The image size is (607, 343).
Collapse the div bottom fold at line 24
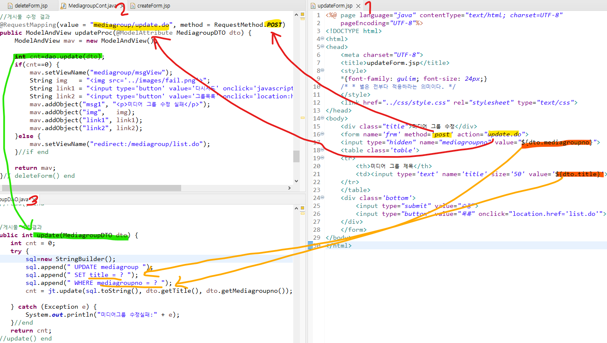[323, 198]
